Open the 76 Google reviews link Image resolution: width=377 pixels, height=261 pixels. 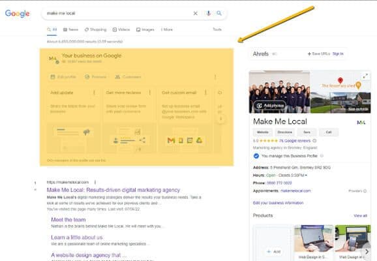pos(295,141)
